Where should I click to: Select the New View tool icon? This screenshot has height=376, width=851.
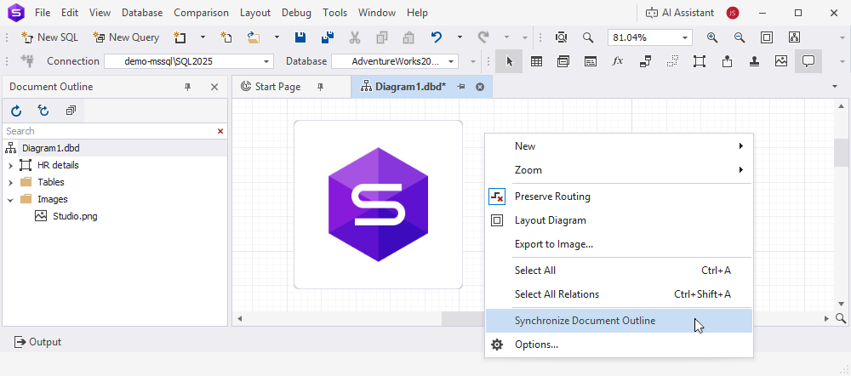coord(563,61)
